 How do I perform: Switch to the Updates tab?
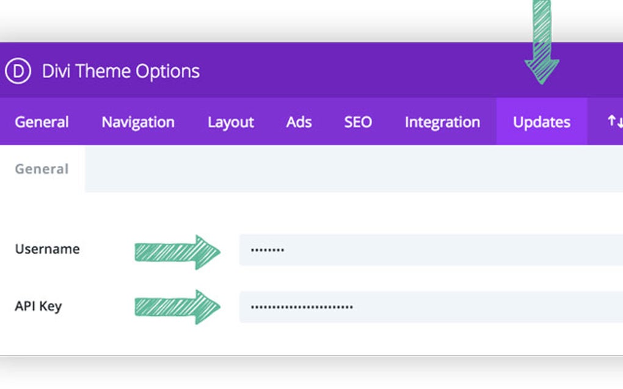coord(541,121)
